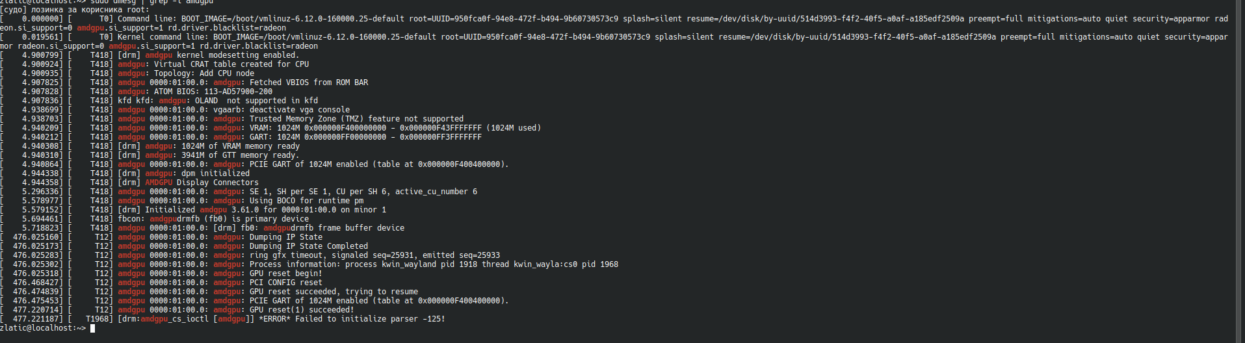Click the 'Dumping IP State Completed' message
1245x343 pixels.
308,246
